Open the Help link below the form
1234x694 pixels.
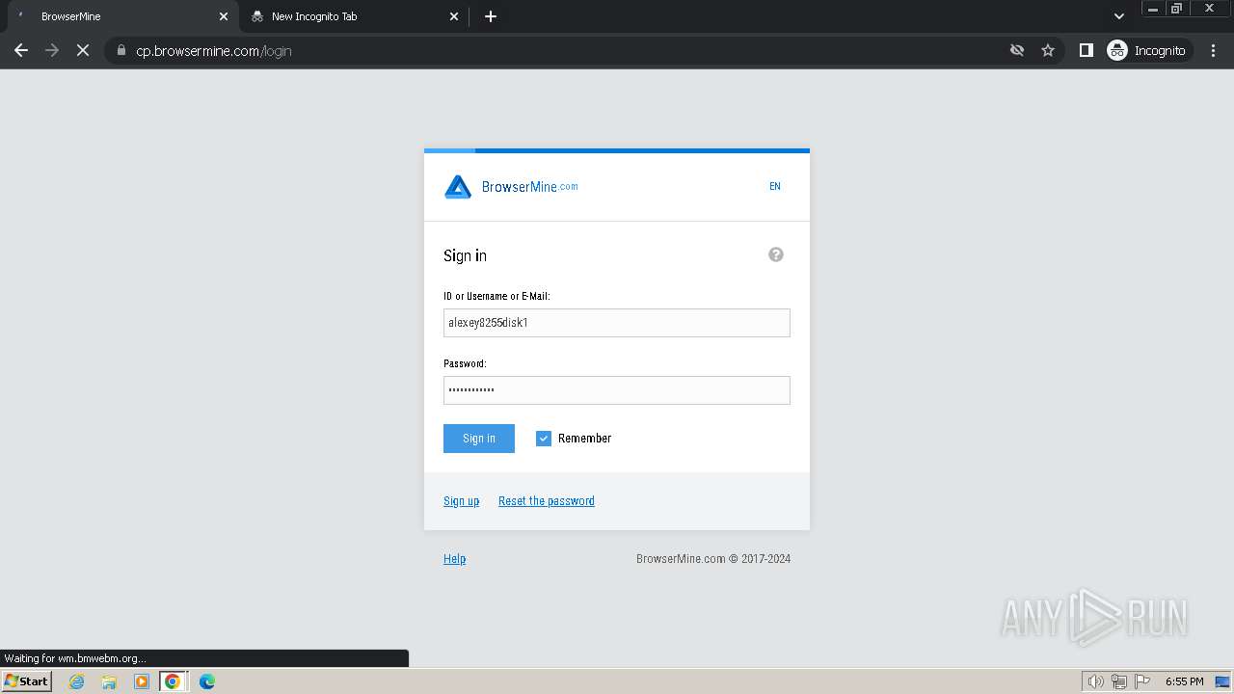[x=454, y=559]
